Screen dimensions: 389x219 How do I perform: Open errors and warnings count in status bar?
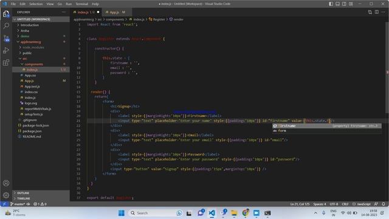40,204
